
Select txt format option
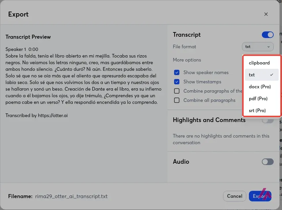click(262, 75)
